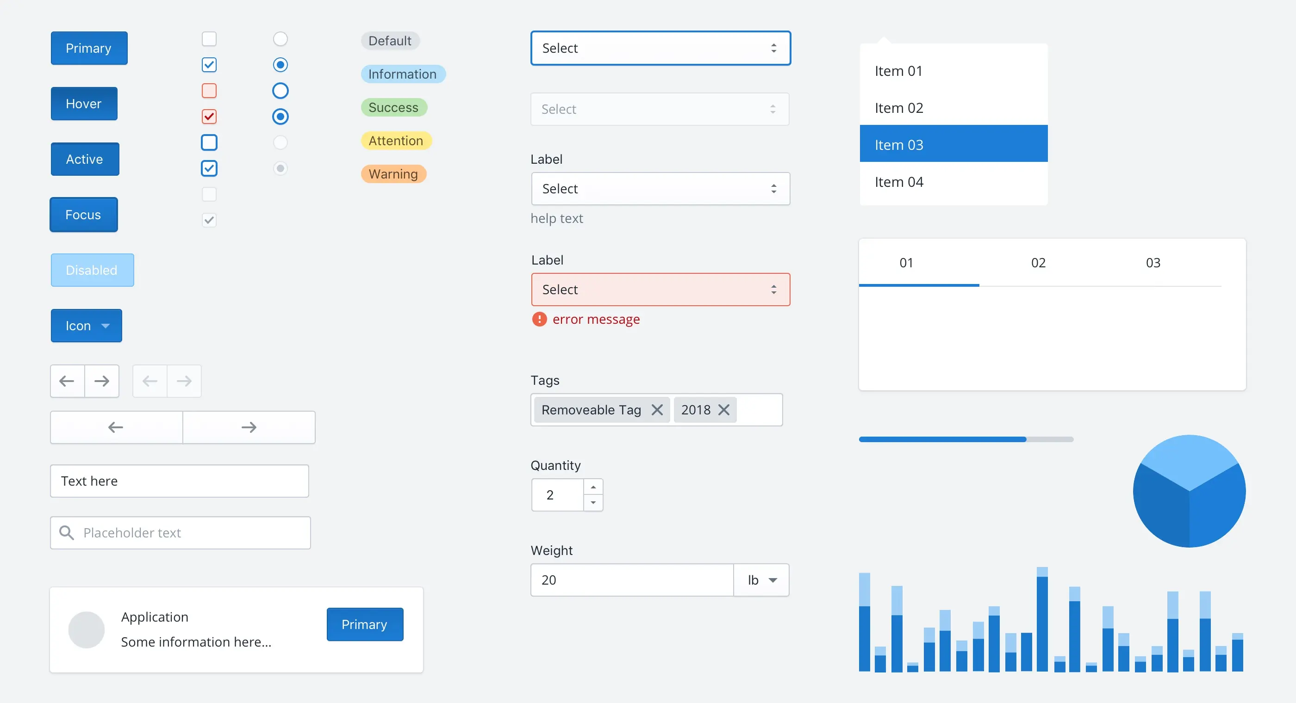The width and height of the screenshot is (1296, 703).
Task: Select the empty blue radio button
Action: [x=281, y=91]
